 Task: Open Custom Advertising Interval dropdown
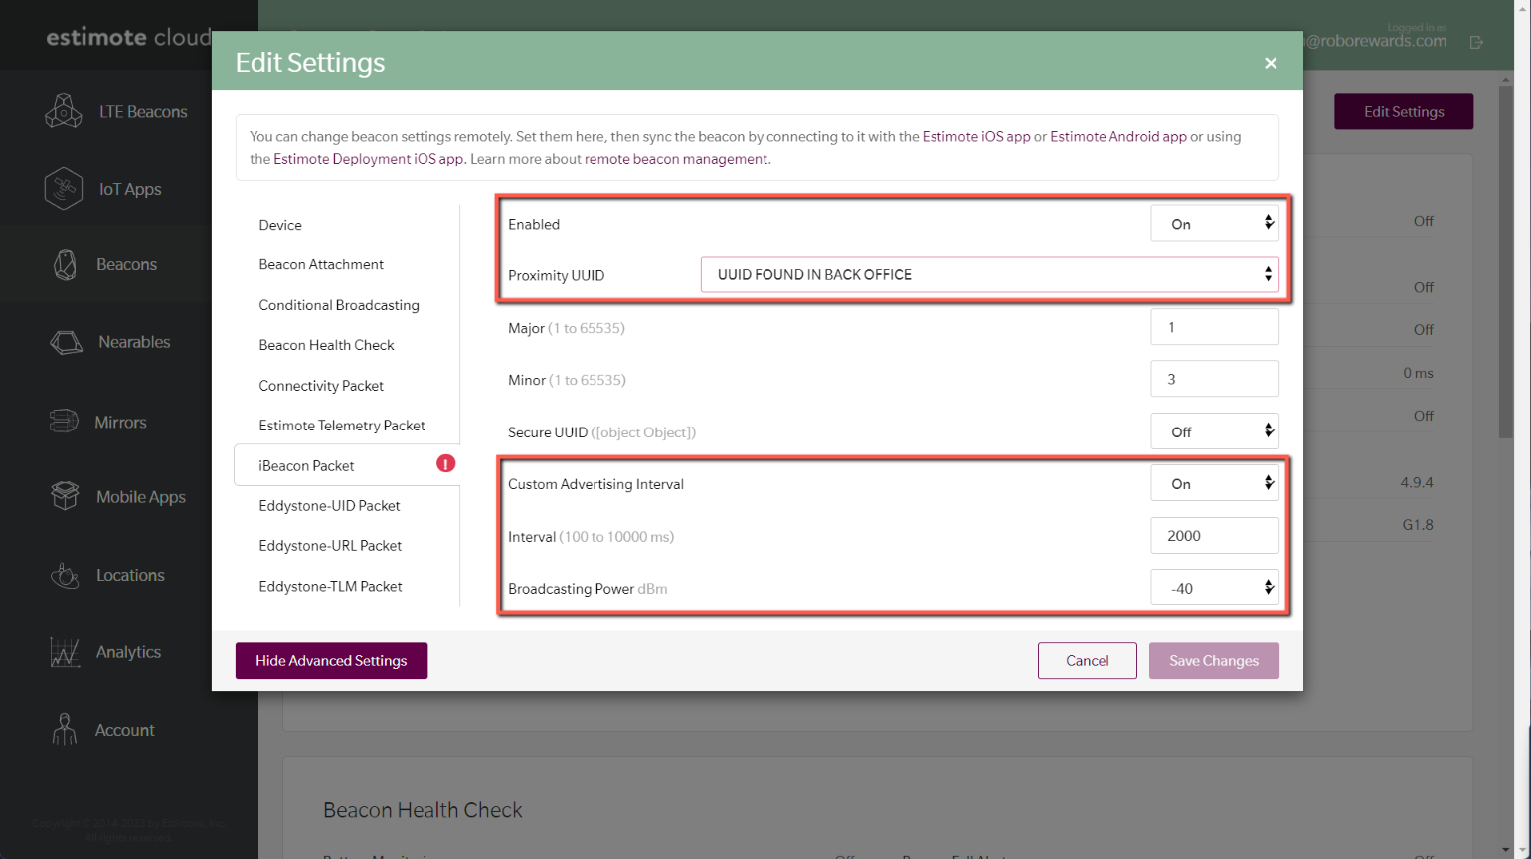pos(1215,483)
